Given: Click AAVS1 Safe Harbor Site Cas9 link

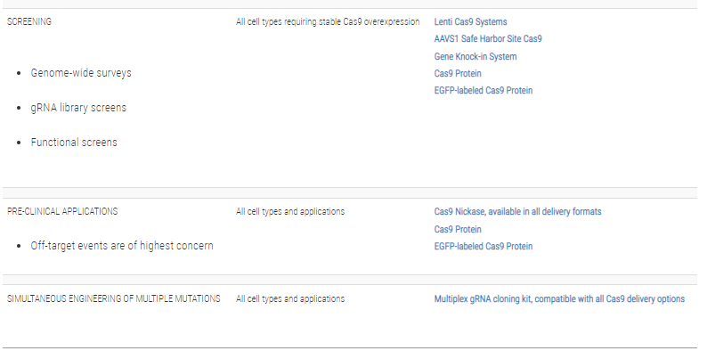Looking at the screenshot, I should tap(488, 39).
